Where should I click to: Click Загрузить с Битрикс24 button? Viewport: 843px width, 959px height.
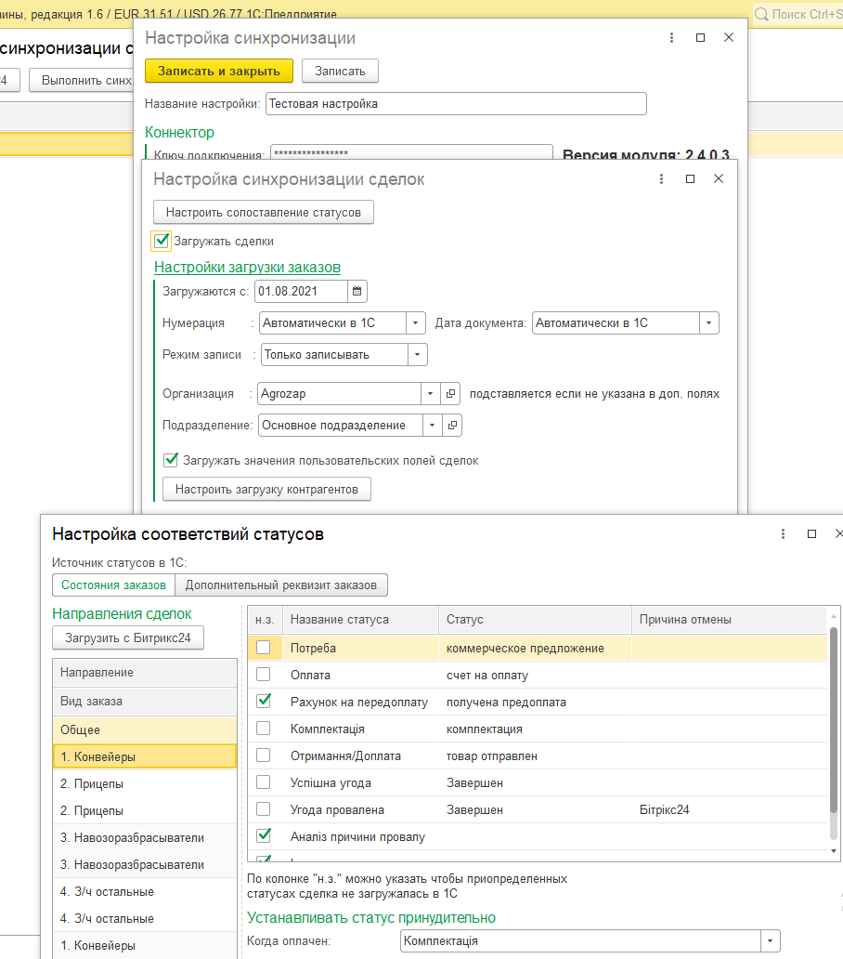click(128, 637)
